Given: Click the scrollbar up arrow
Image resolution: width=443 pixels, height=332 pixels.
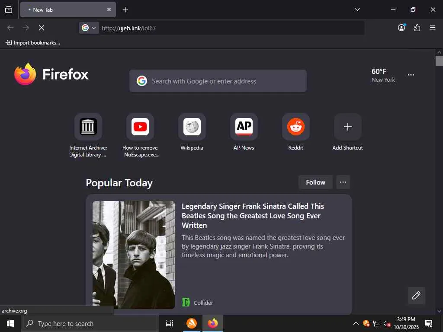Looking at the screenshot, I should coord(439,52).
